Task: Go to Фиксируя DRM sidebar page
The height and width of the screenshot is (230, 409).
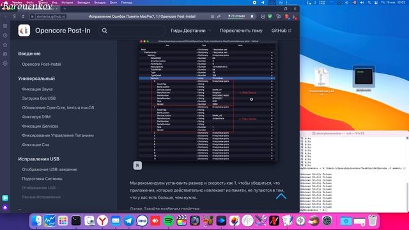Action: coord(36,117)
